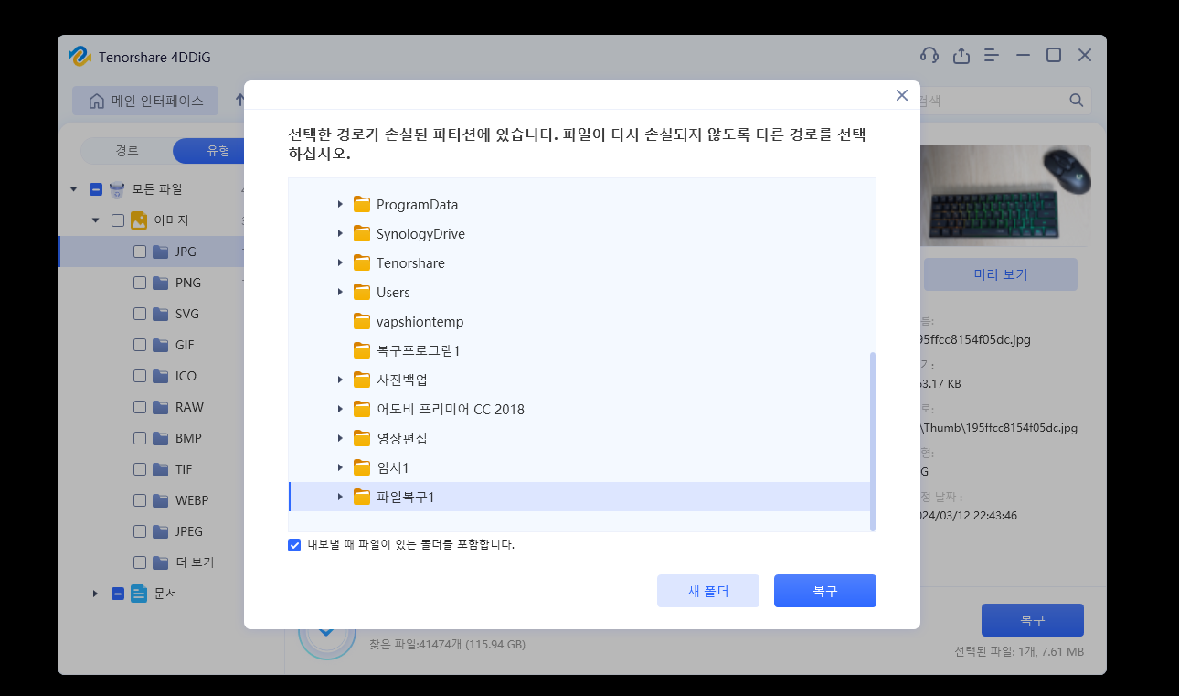Click the 복구프로그램1 folder icon
Screen dimensions: 1179x696
click(x=362, y=350)
